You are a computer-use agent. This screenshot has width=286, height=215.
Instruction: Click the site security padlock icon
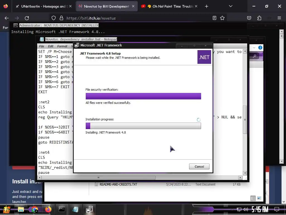tap(61, 18)
